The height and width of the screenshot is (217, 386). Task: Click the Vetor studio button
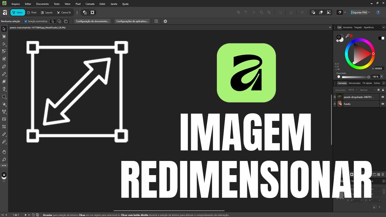coord(17,13)
